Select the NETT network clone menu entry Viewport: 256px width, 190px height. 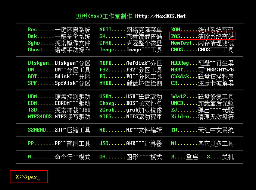pyautogui.click(x=131, y=30)
